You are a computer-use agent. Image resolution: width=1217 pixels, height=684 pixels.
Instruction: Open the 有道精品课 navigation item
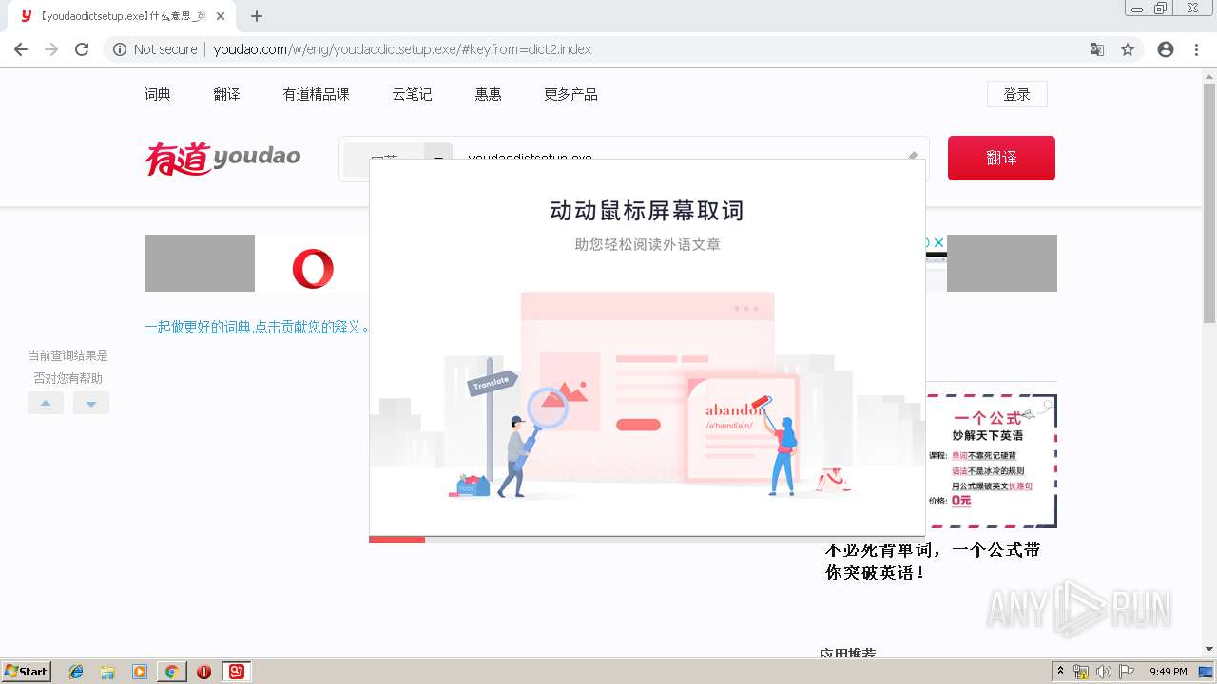point(317,94)
